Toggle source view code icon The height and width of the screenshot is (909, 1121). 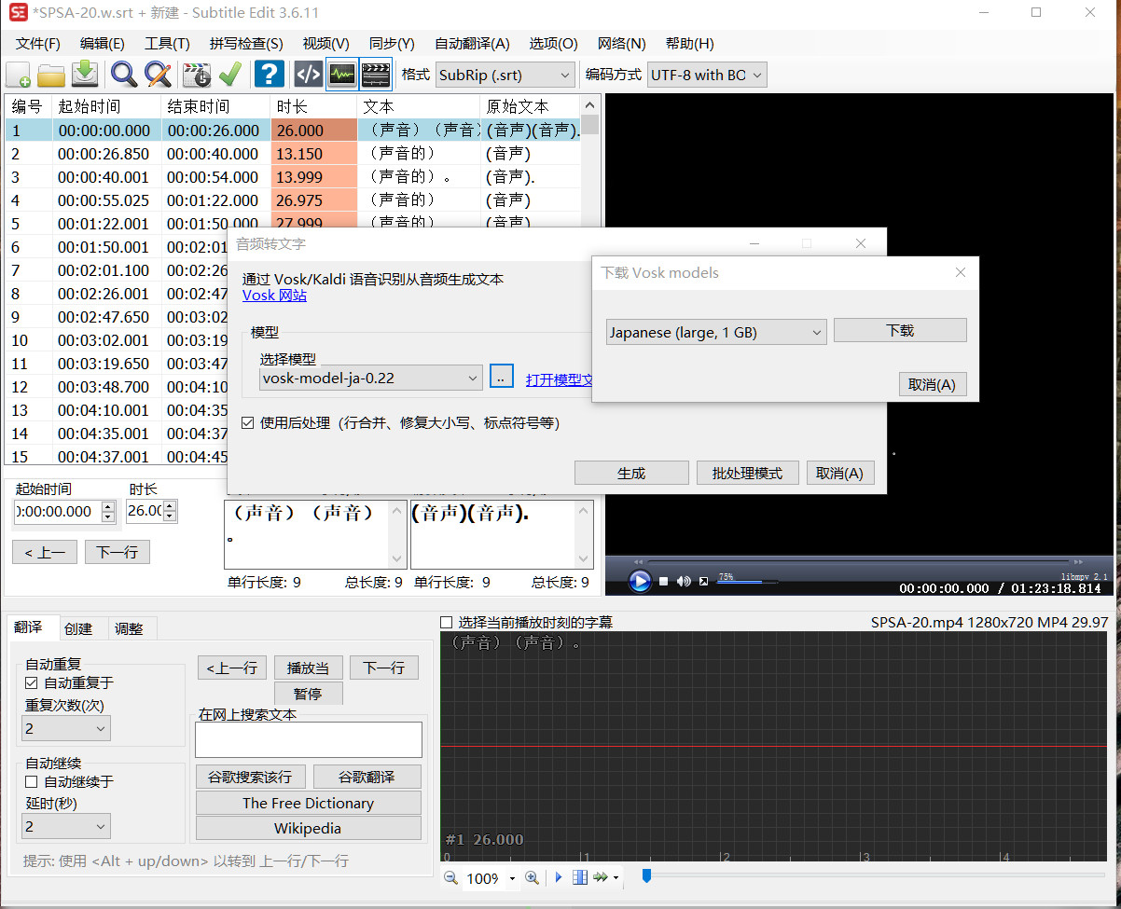coord(308,75)
